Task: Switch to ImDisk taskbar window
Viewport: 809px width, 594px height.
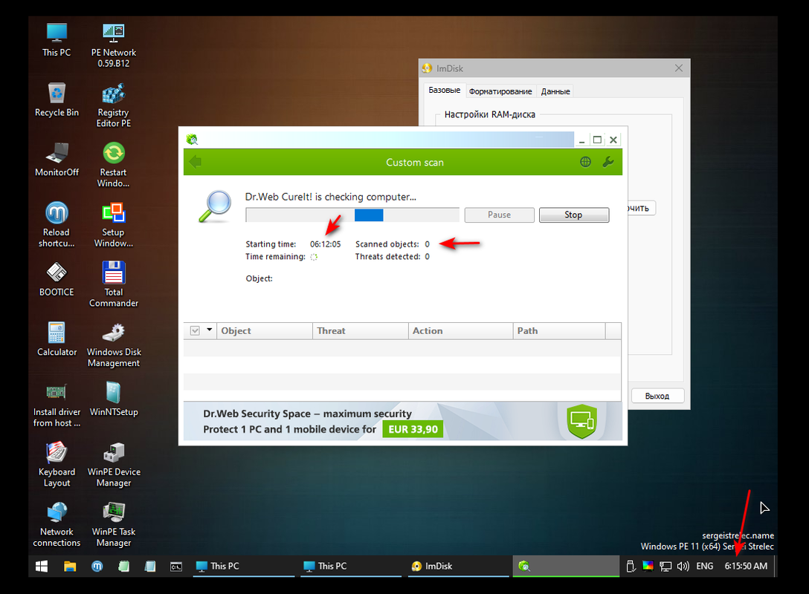Action: pyautogui.click(x=458, y=567)
